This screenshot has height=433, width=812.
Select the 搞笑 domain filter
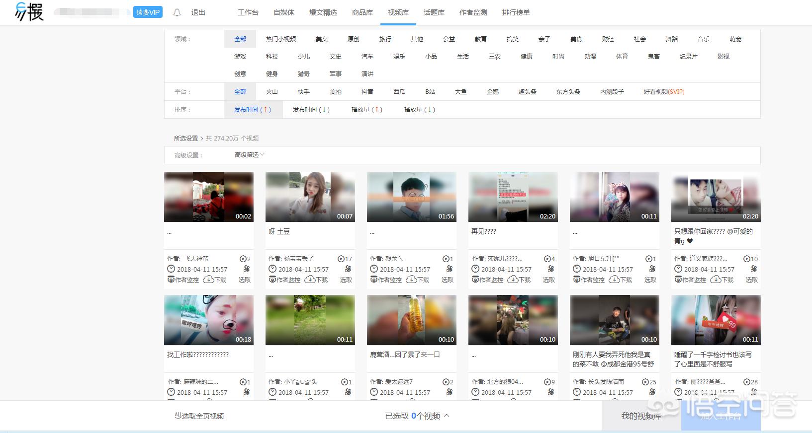513,39
